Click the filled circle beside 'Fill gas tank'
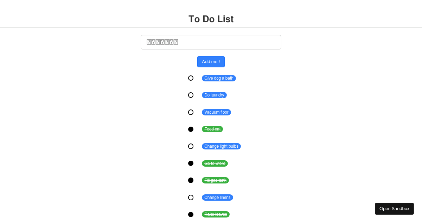This screenshot has height=221, width=422. pos(191,180)
